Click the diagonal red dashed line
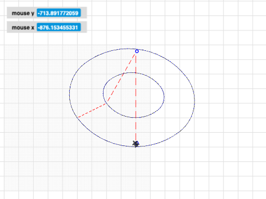The height and width of the screenshot is (199, 266). pos(121,78)
